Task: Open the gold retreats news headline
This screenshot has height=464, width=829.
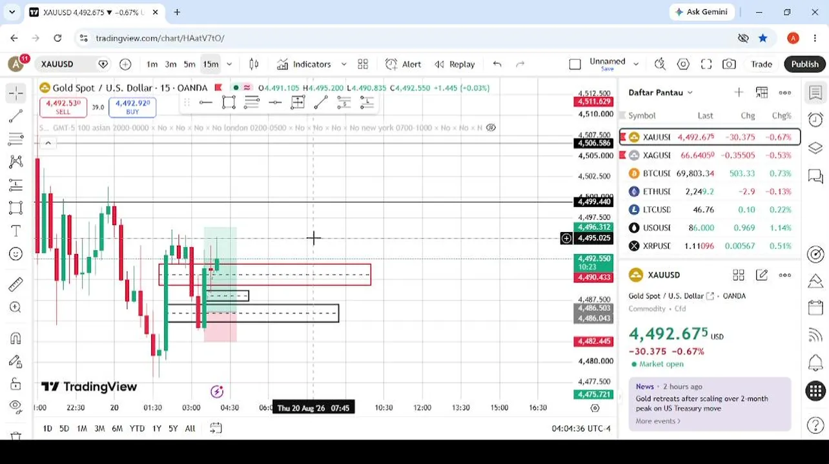Action: click(x=702, y=403)
